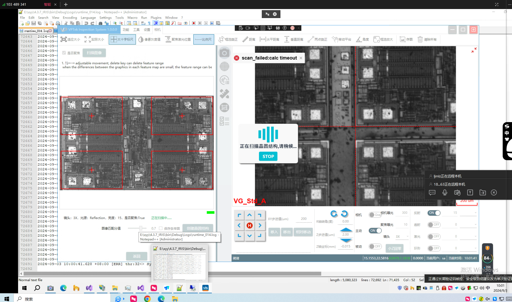This screenshot has height=302, width=512.
Task: Check the 保存条带图 checkbox
Action: (x=161, y=228)
